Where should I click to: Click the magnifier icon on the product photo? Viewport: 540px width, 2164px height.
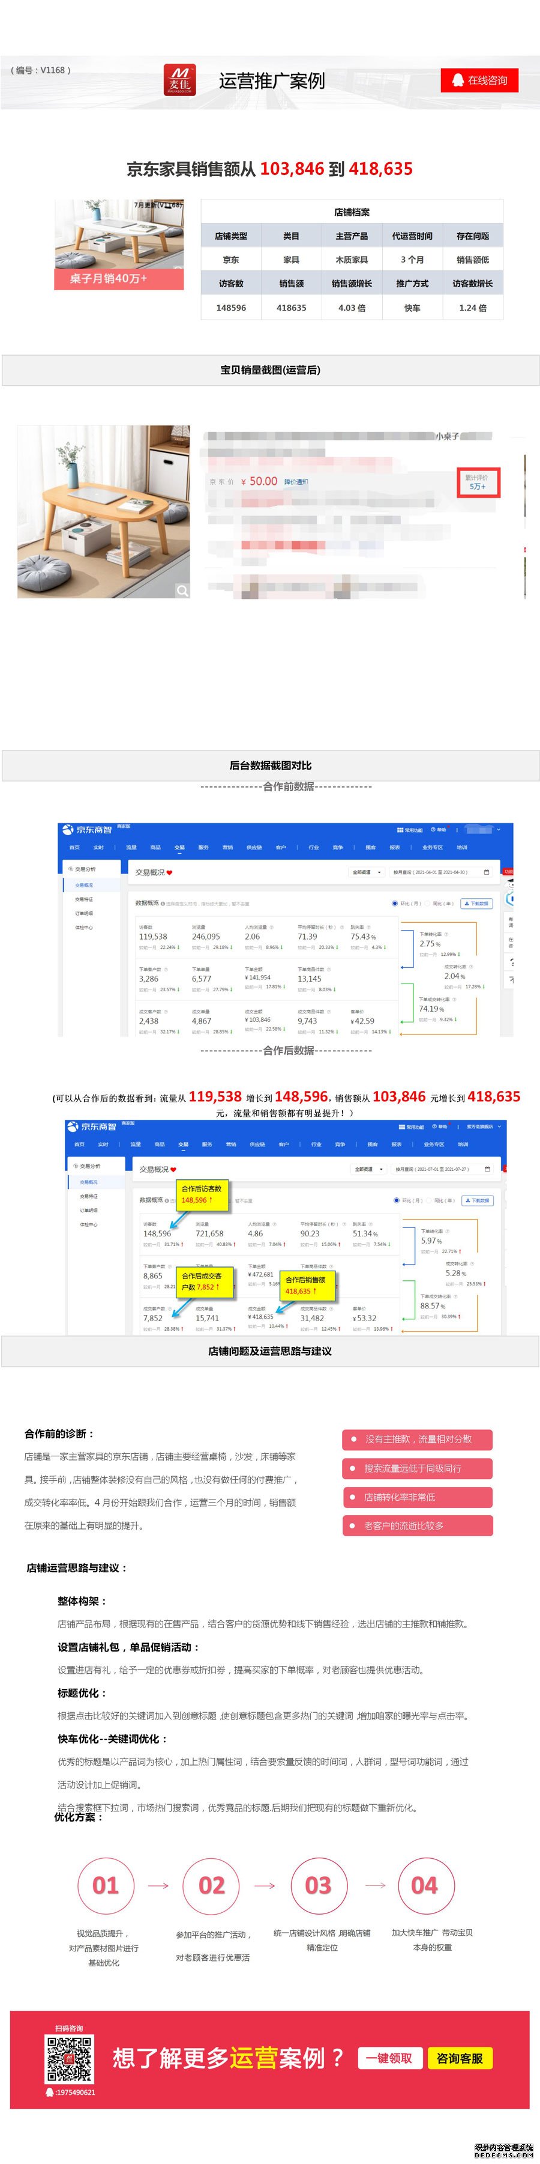pos(182,591)
